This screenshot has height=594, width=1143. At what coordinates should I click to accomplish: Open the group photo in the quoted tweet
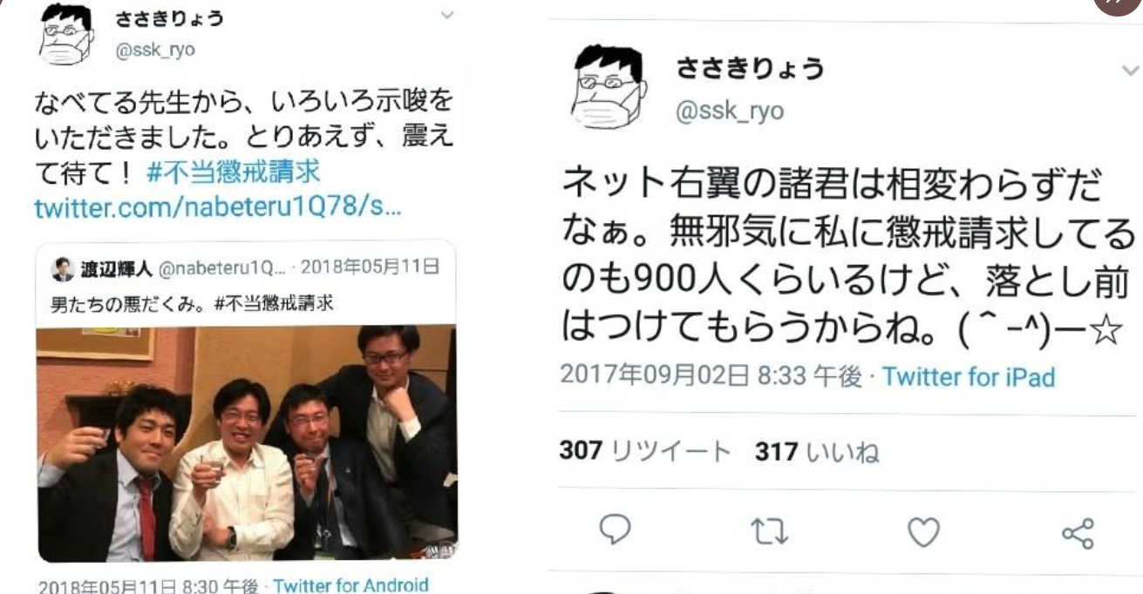coord(246,443)
